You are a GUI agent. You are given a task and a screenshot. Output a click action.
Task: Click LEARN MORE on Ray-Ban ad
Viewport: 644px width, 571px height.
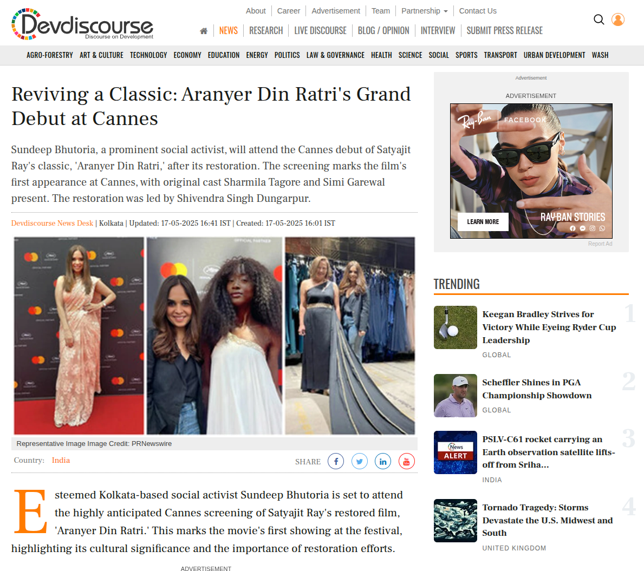point(483,222)
